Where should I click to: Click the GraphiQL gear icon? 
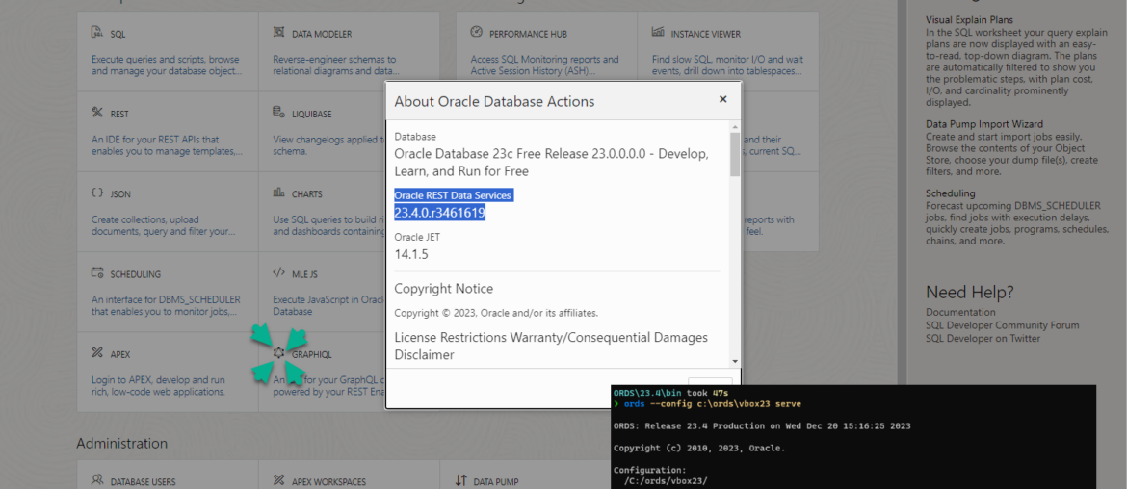pos(279,353)
